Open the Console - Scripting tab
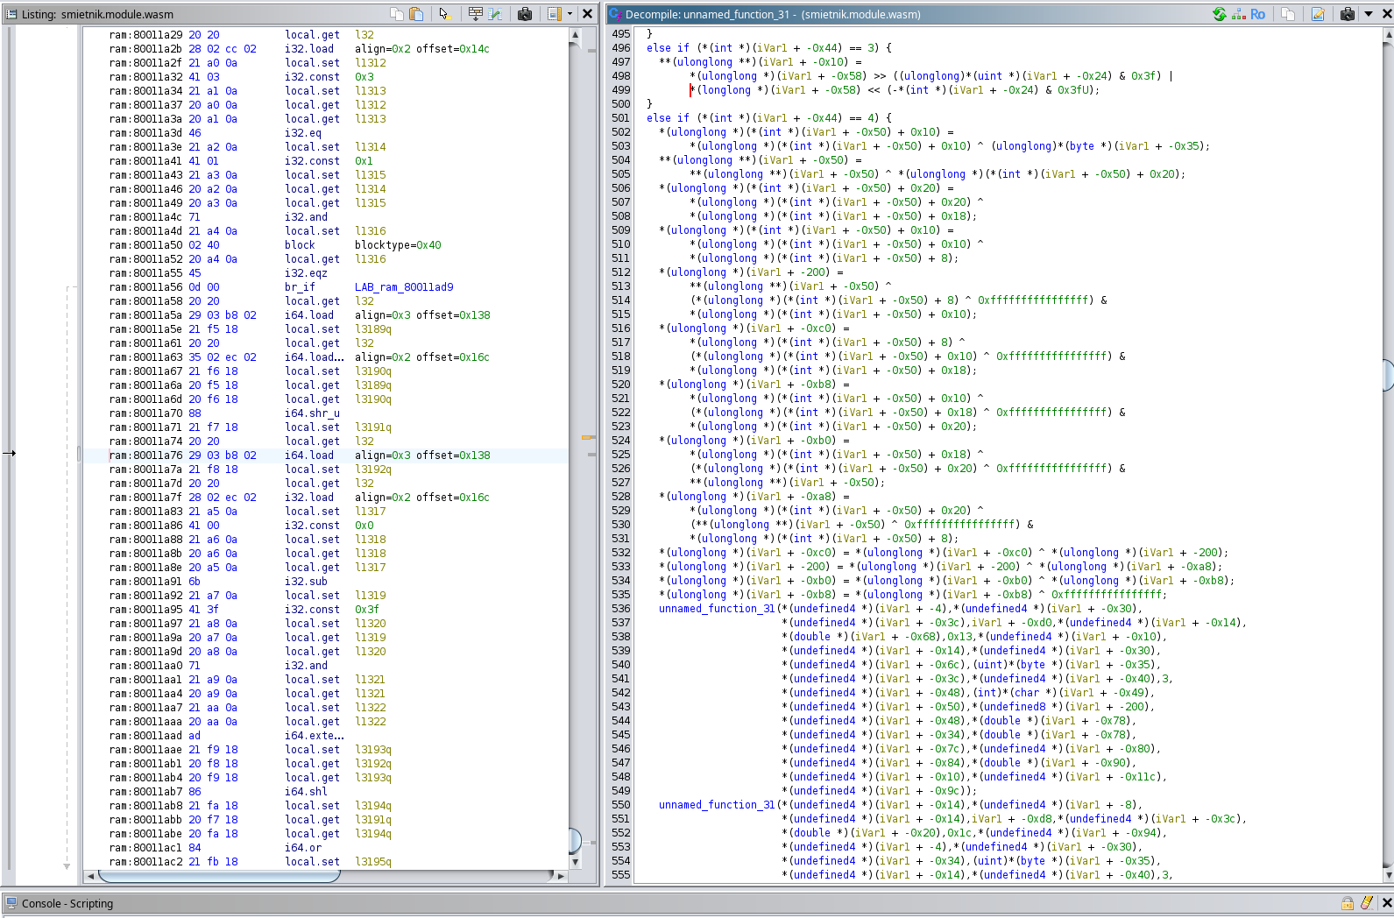This screenshot has height=918, width=1394. [x=67, y=903]
